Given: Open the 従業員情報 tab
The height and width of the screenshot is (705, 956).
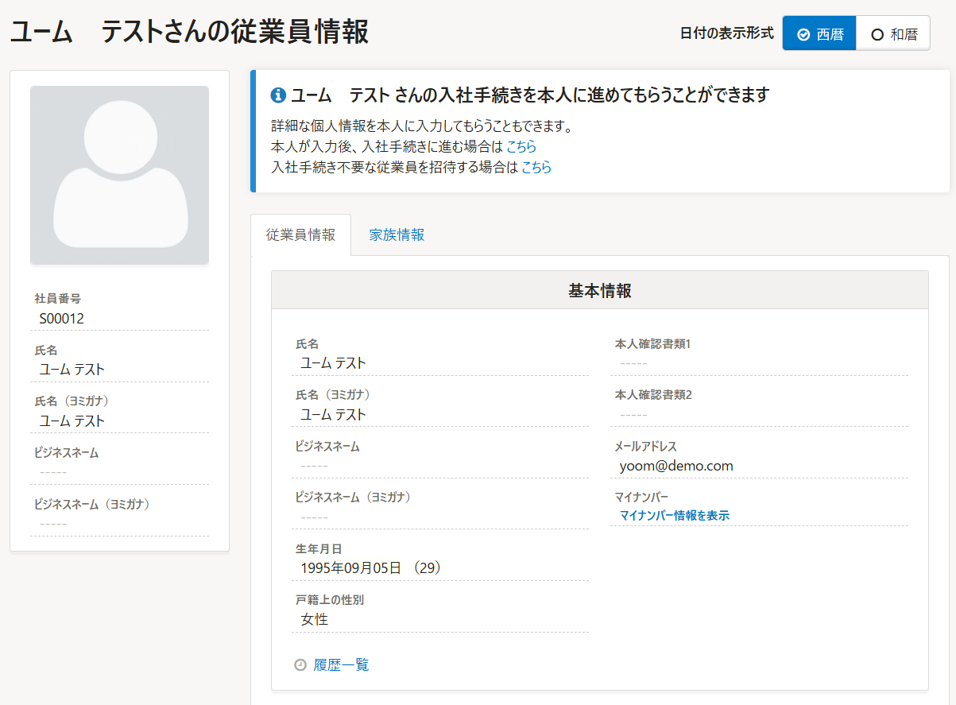Looking at the screenshot, I should pyautogui.click(x=300, y=235).
